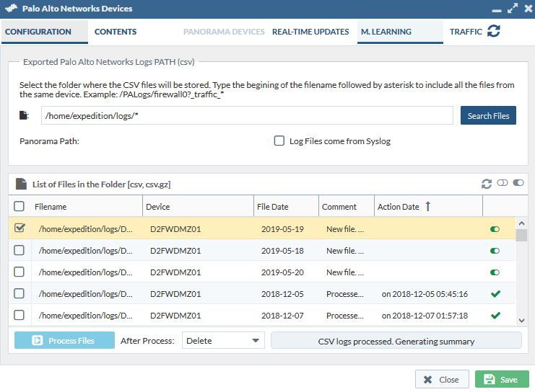Screen dimensions: 535x392
Task: Click 'New file. ...' comment in 2019-05-20 row
Action: [345, 272]
